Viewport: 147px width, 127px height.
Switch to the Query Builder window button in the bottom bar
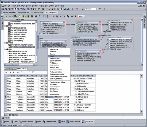click(88, 122)
